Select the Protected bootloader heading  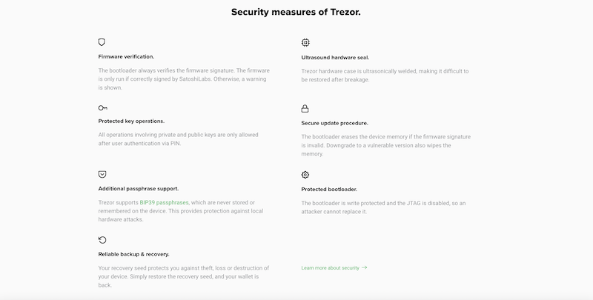click(x=329, y=190)
